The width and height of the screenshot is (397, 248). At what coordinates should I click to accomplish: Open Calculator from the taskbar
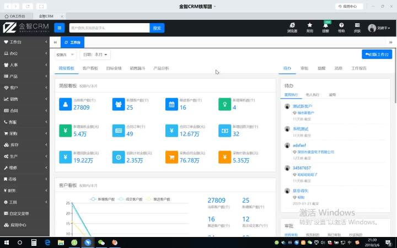pyautogui.click(x=34, y=242)
